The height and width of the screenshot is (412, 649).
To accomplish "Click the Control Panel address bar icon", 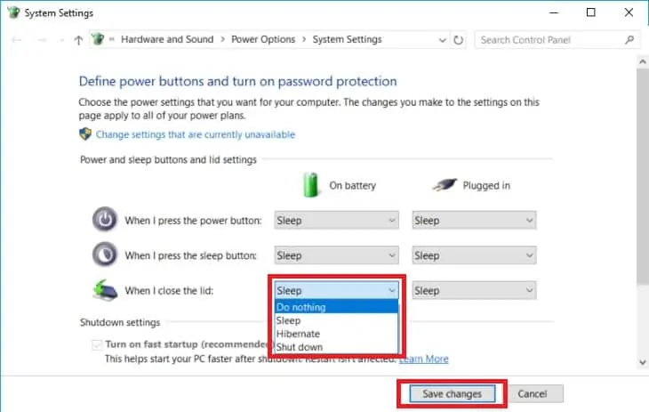I will 98,39.
